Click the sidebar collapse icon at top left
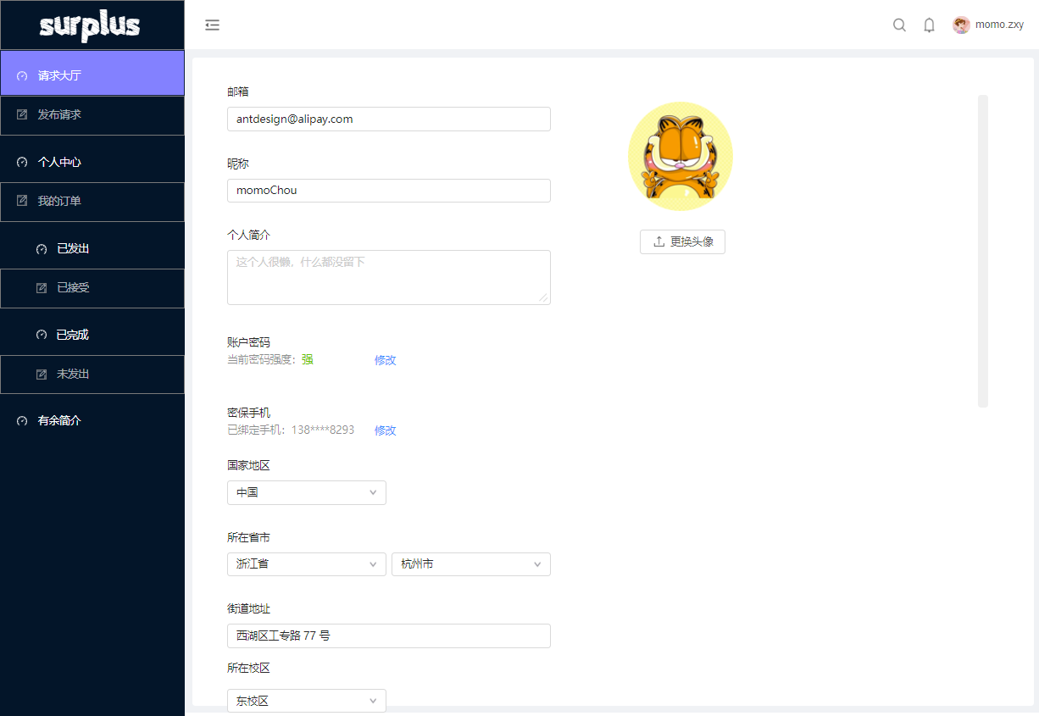The image size is (1039, 716). click(212, 25)
